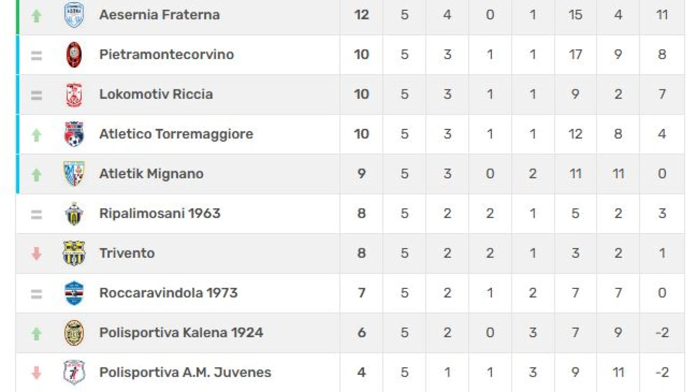
Task: Click the green up arrow beside Atletik Mignano
Action: (36, 175)
